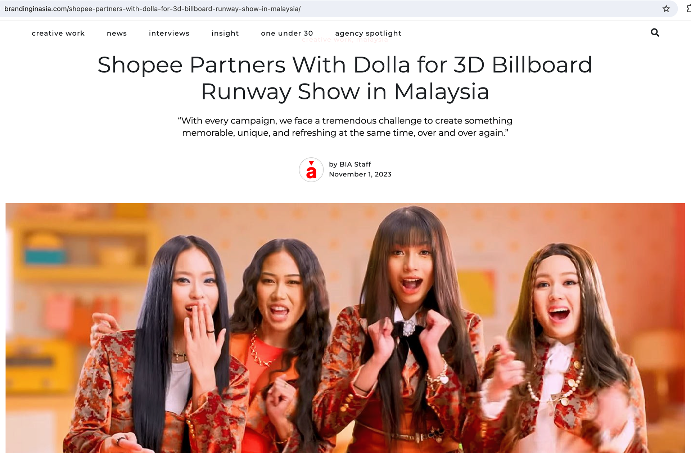The width and height of the screenshot is (691, 453).
Task: Open the creative work menu item
Action: click(x=58, y=33)
